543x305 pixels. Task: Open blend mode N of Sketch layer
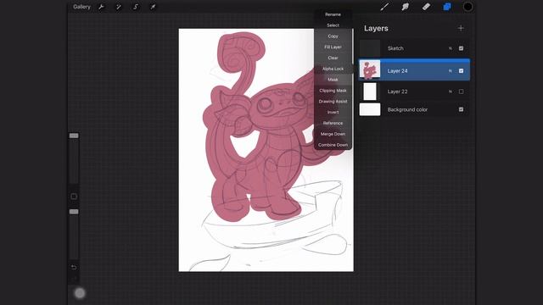coord(451,48)
